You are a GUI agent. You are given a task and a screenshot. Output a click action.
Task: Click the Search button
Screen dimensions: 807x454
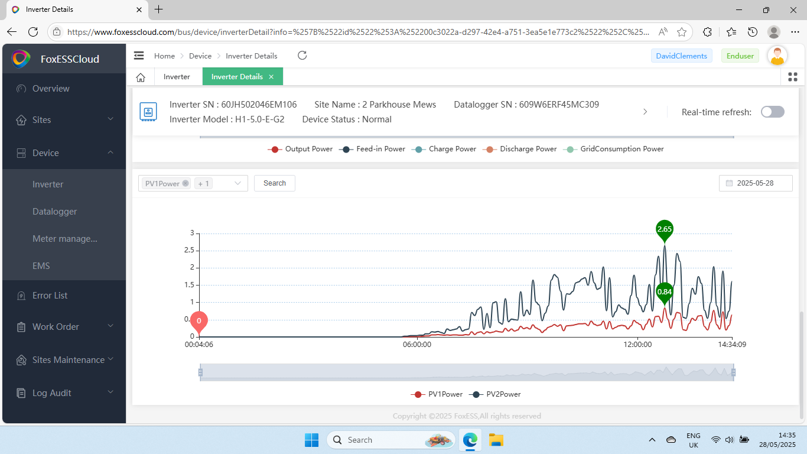[x=275, y=183]
